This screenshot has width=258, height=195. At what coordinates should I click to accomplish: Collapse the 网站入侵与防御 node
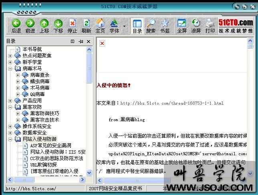pyautogui.click(x=10, y=139)
